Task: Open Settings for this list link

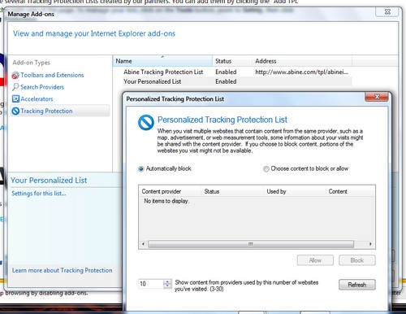Action: click(39, 194)
